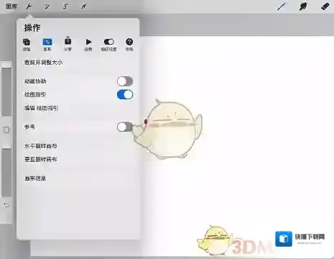
Task: Open the Help question-mark tab
Action: tap(129, 45)
